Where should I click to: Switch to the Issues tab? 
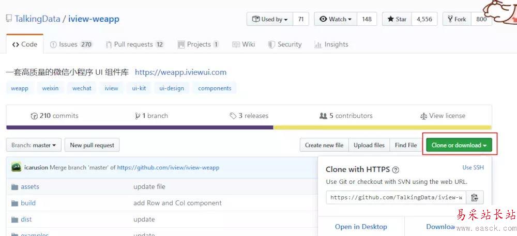[x=71, y=44]
